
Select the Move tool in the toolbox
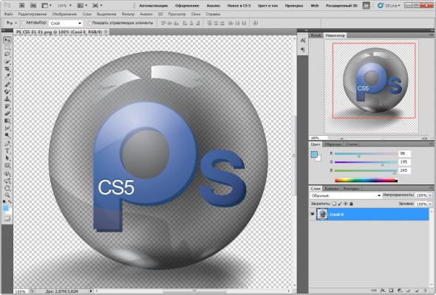coord(7,40)
